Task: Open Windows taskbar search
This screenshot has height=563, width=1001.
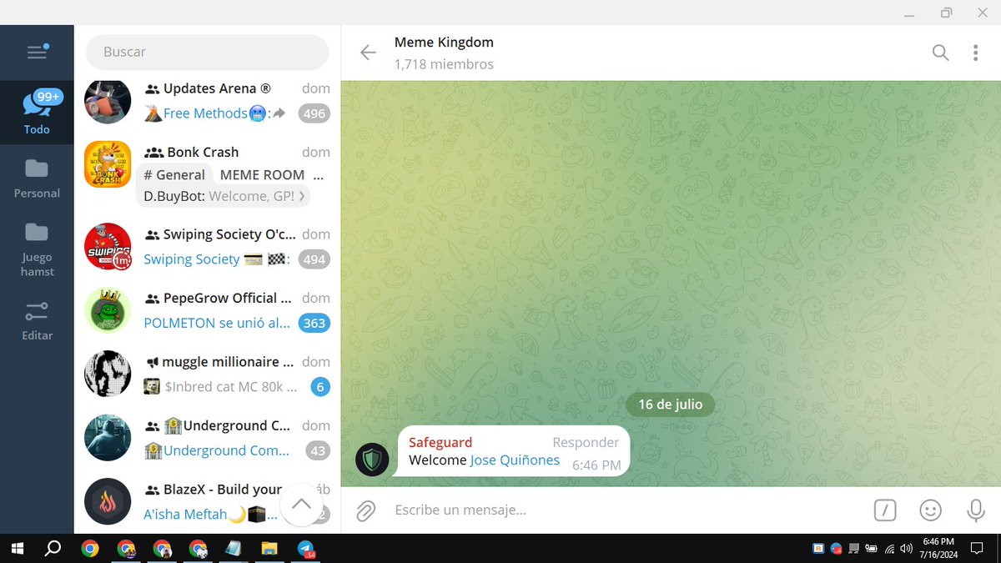Action: click(53, 549)
